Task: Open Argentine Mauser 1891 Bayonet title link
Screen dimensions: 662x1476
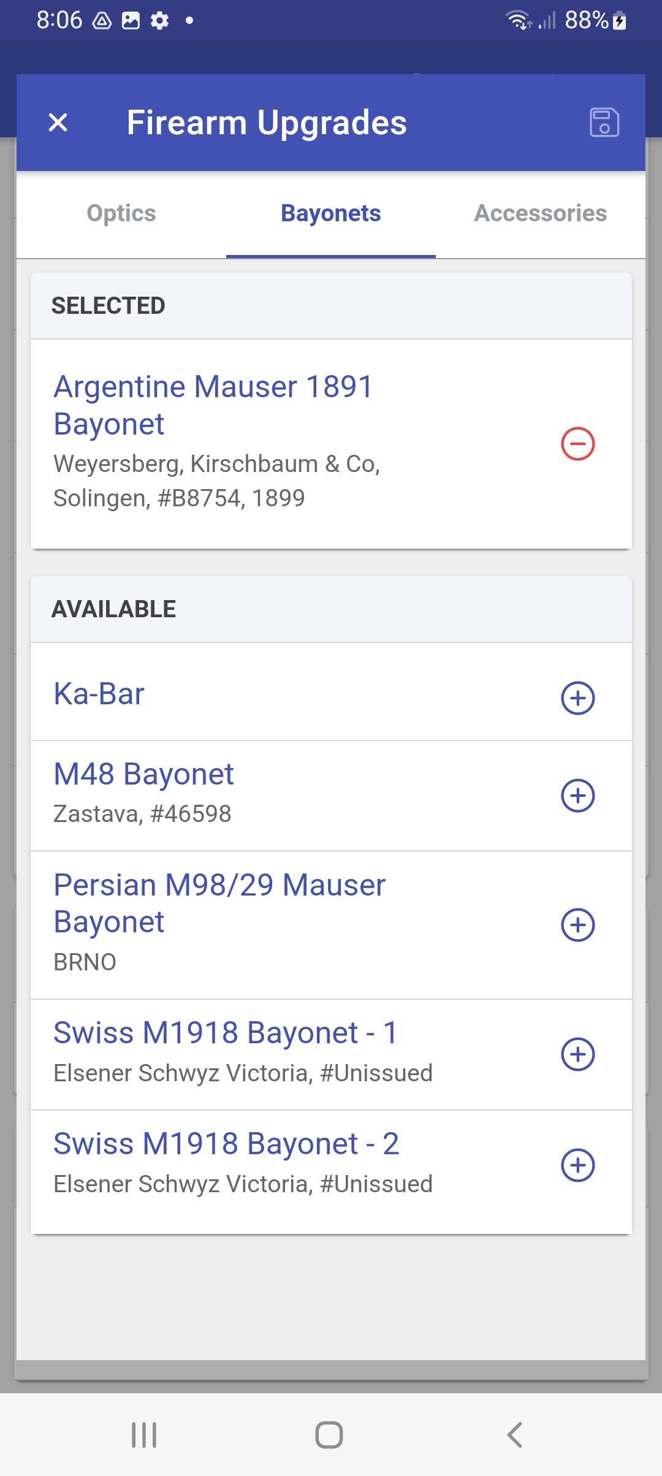Action: click(213, 405)
